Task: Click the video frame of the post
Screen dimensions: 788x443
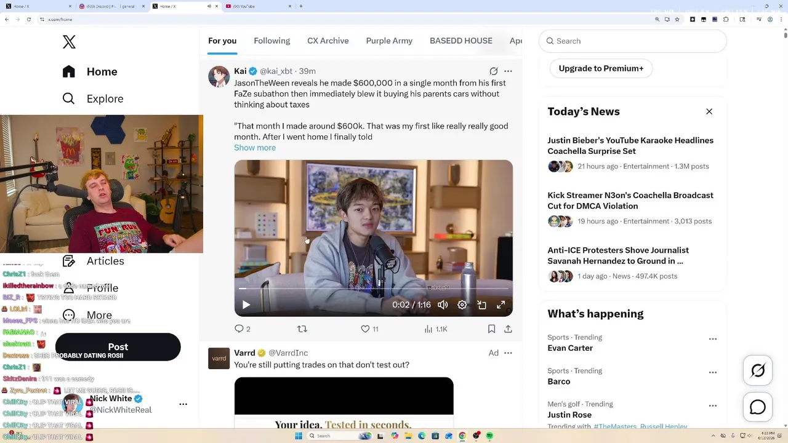Action: point(373,238)
